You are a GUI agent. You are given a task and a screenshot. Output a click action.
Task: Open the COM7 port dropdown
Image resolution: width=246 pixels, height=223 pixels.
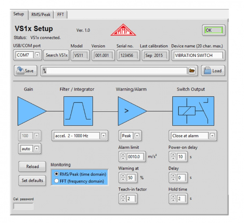[x=37, y=55]
